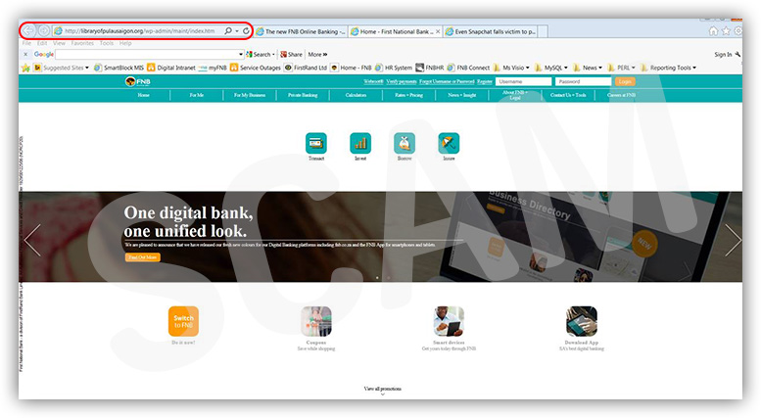This screenshot has width=761, height=418.
Task: Click the Invest bar chart icon
Action: (x=360, y=144)
